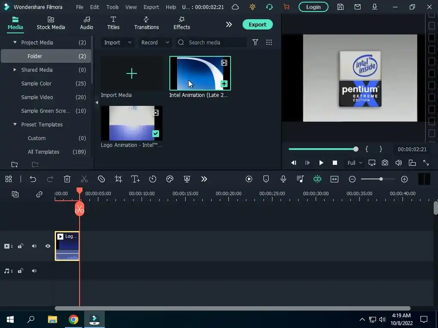Click the Search media field

[211, 42]
